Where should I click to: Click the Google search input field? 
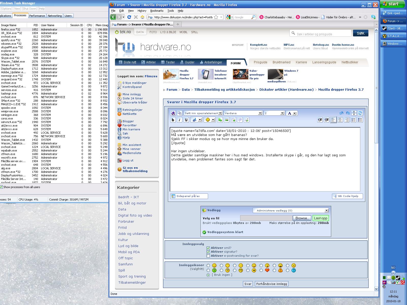pos(242,17)
